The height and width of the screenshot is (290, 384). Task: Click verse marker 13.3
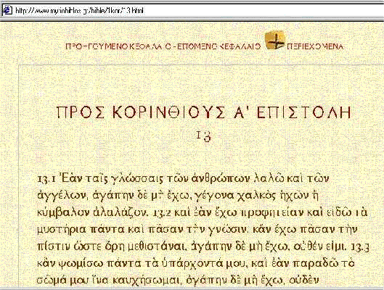click(x=360, y=247)
